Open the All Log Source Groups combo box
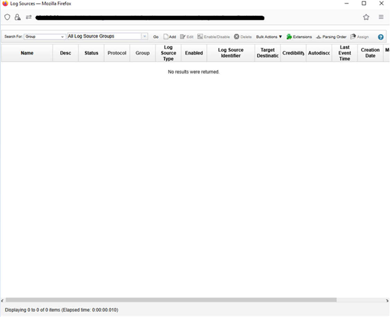This screenshot has width=390, height=317. [x=145, y=36]
